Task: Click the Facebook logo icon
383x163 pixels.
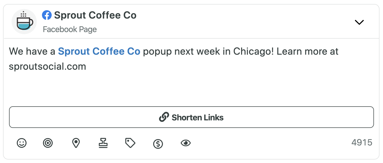Action: (47, 16)
